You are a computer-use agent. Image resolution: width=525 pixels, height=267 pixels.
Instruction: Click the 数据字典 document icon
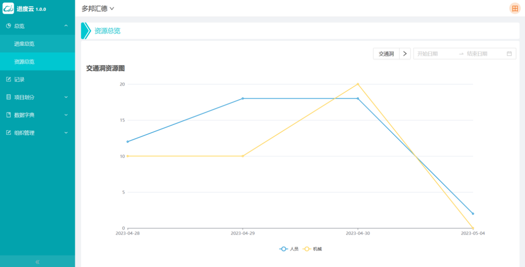click(9, 115)
